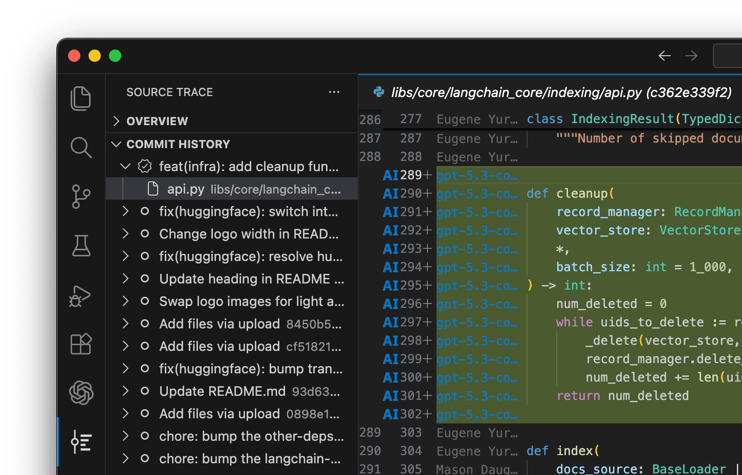Image resolution: width=742 pixels, height=475 pixels.
Task: Expand the fix(huggingface): switch int commit
Action: click(x=125, y=211)
